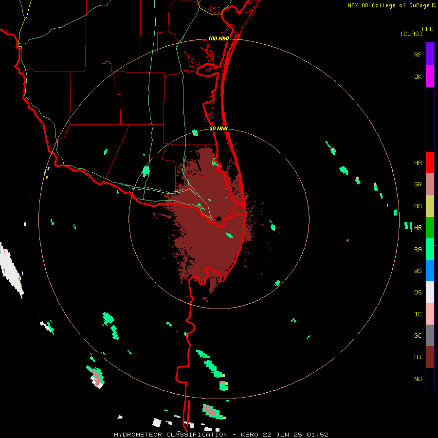Click the GR legend label
Image resolution: width=438 pixels, height=438 pixels.
point(418,184)
